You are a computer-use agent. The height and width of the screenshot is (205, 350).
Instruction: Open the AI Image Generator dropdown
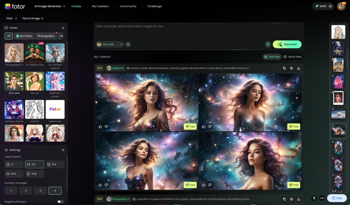[50, 6]
